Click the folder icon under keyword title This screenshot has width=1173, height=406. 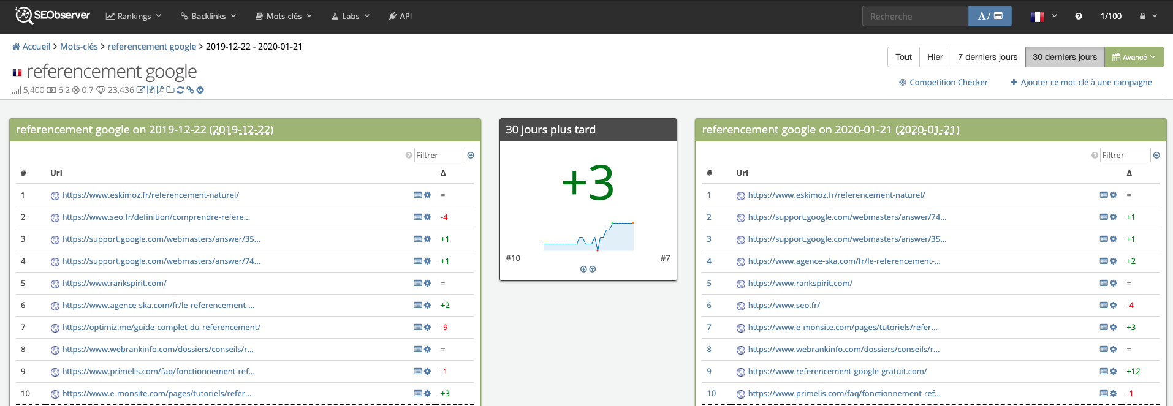coord(170,90)
